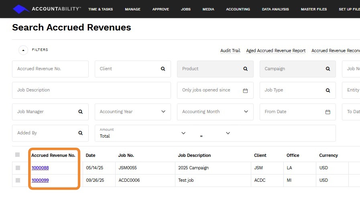Click the Added By search icon

[x=80, y=133]
